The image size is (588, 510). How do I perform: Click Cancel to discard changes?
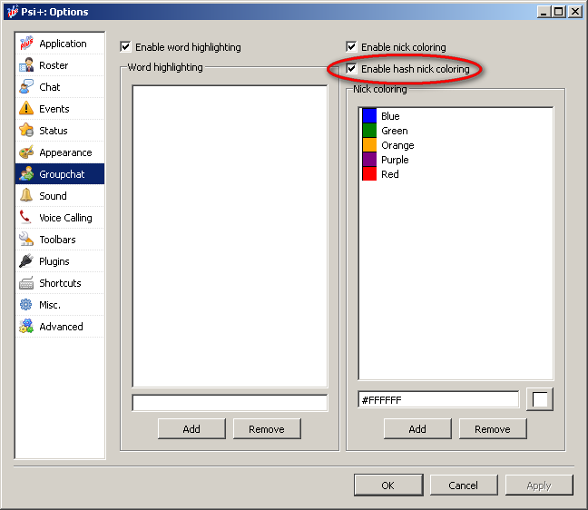pos(463,485)
